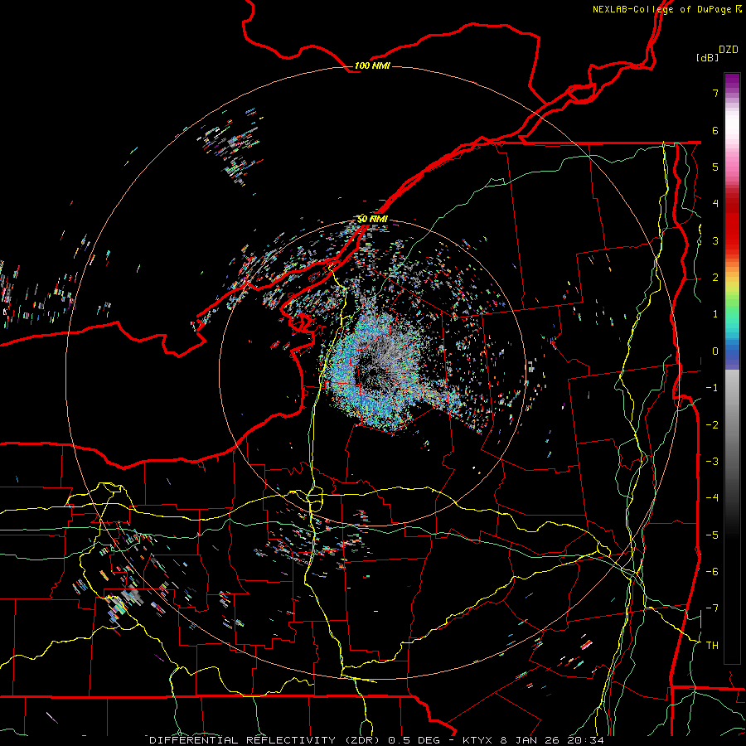The image size is (746, 746).
Task: Click the "-3" value on the scale
Action: [x=712, y=461]
